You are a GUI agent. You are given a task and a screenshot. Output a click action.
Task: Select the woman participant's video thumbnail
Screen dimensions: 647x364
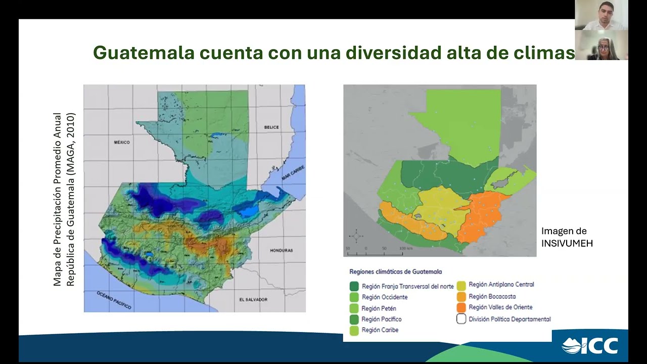point(602,45)
